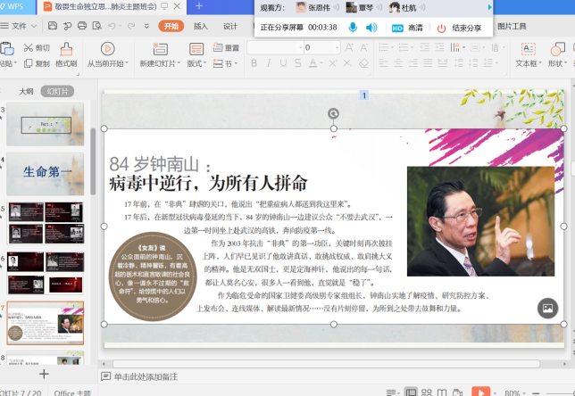Mute the microphone in the sharing bar
The height and width of the screenshot is (396, 575).
(x=353, y=28)
